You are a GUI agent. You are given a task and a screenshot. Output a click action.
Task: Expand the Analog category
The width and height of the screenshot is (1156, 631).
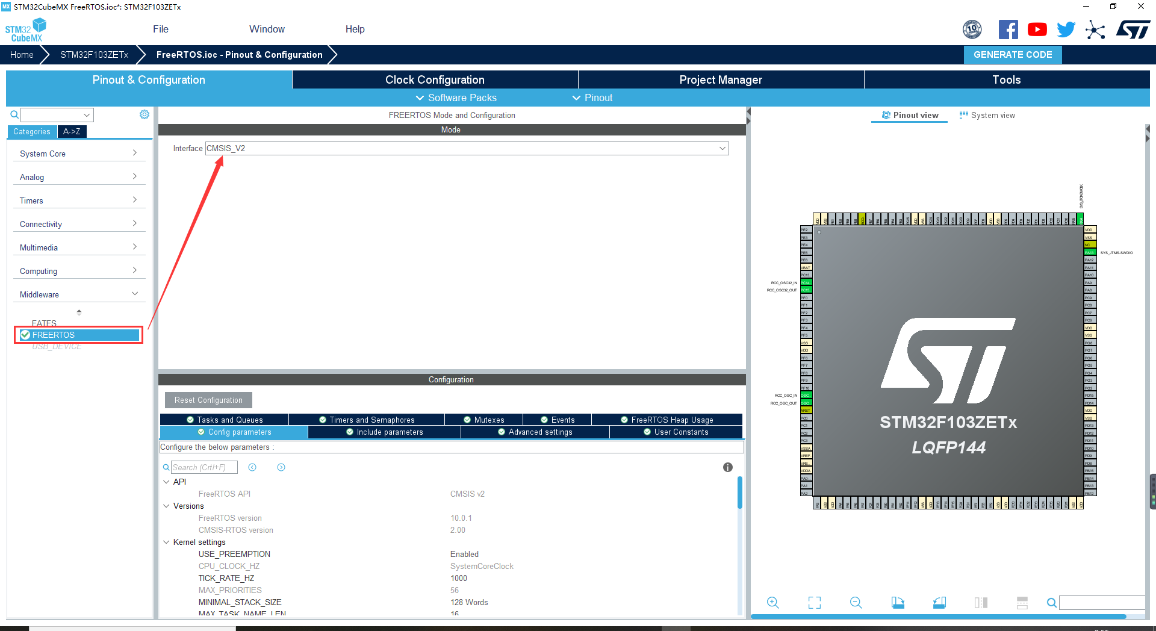tap(79, 177)
